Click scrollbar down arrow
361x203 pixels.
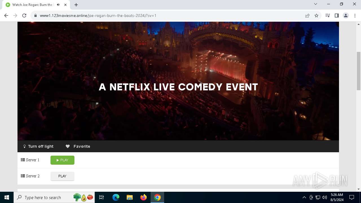click(x=358, y=189)
